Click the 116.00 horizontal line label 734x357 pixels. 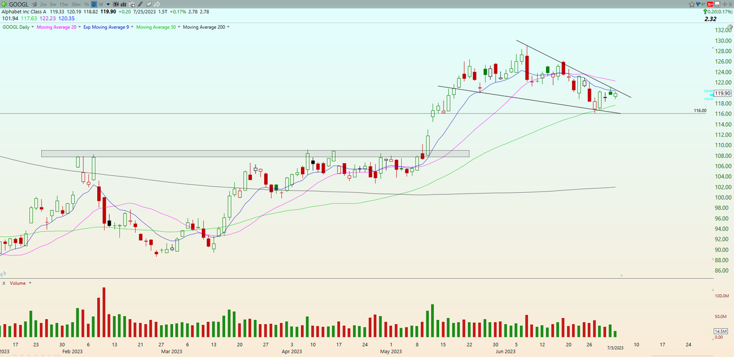click(x=700, y=110)
